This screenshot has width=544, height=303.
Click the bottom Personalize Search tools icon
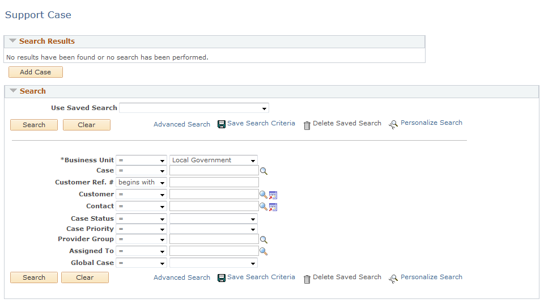(x=393, y=279)
